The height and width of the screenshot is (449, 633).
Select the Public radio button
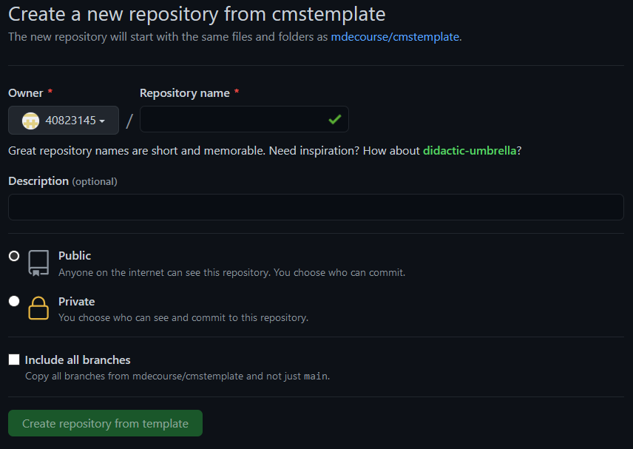14,256
